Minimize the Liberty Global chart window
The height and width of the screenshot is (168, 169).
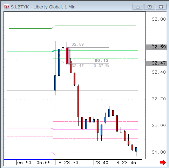(x=138, y=7)
